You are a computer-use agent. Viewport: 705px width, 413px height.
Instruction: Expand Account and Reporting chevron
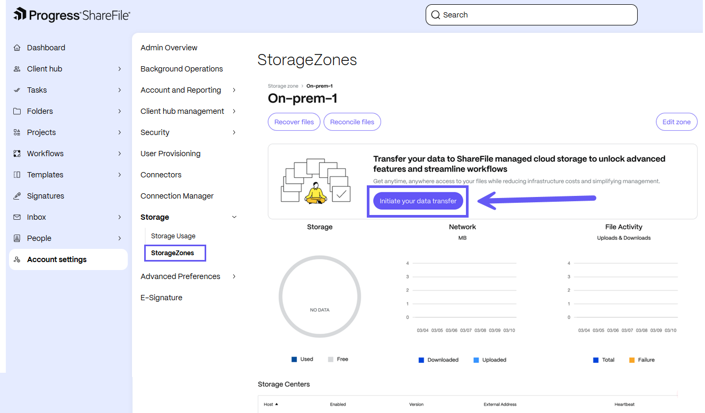234,90
